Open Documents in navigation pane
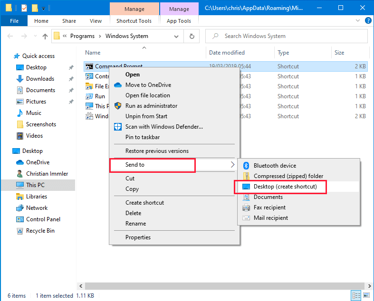The height and width of the screenshot is (301, 374). click(40, 90)
